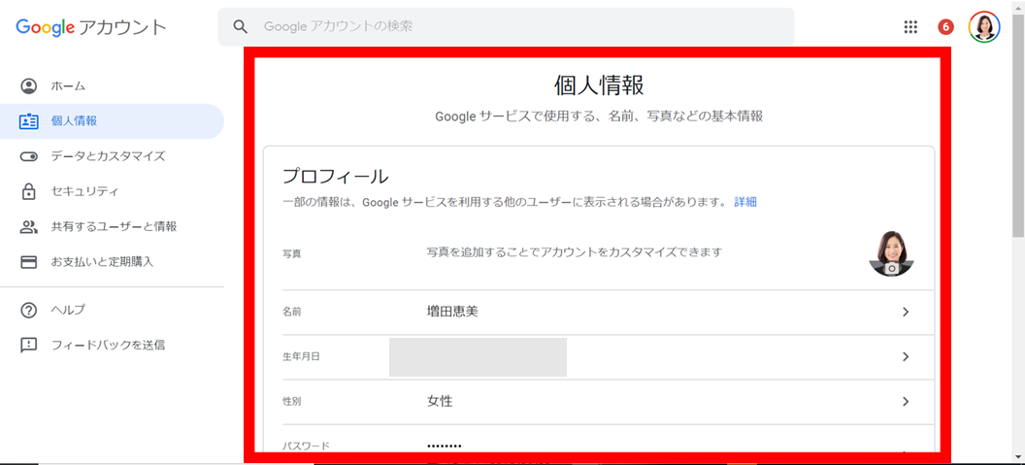Focus the Google アカウントの検索 field
Screen dimensions: 1025x465
[506, 27]
